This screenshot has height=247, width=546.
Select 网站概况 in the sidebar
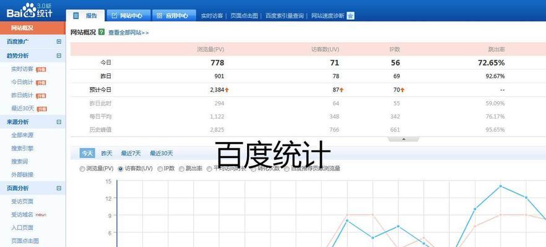pyautogui.click(x=33, y=28)
